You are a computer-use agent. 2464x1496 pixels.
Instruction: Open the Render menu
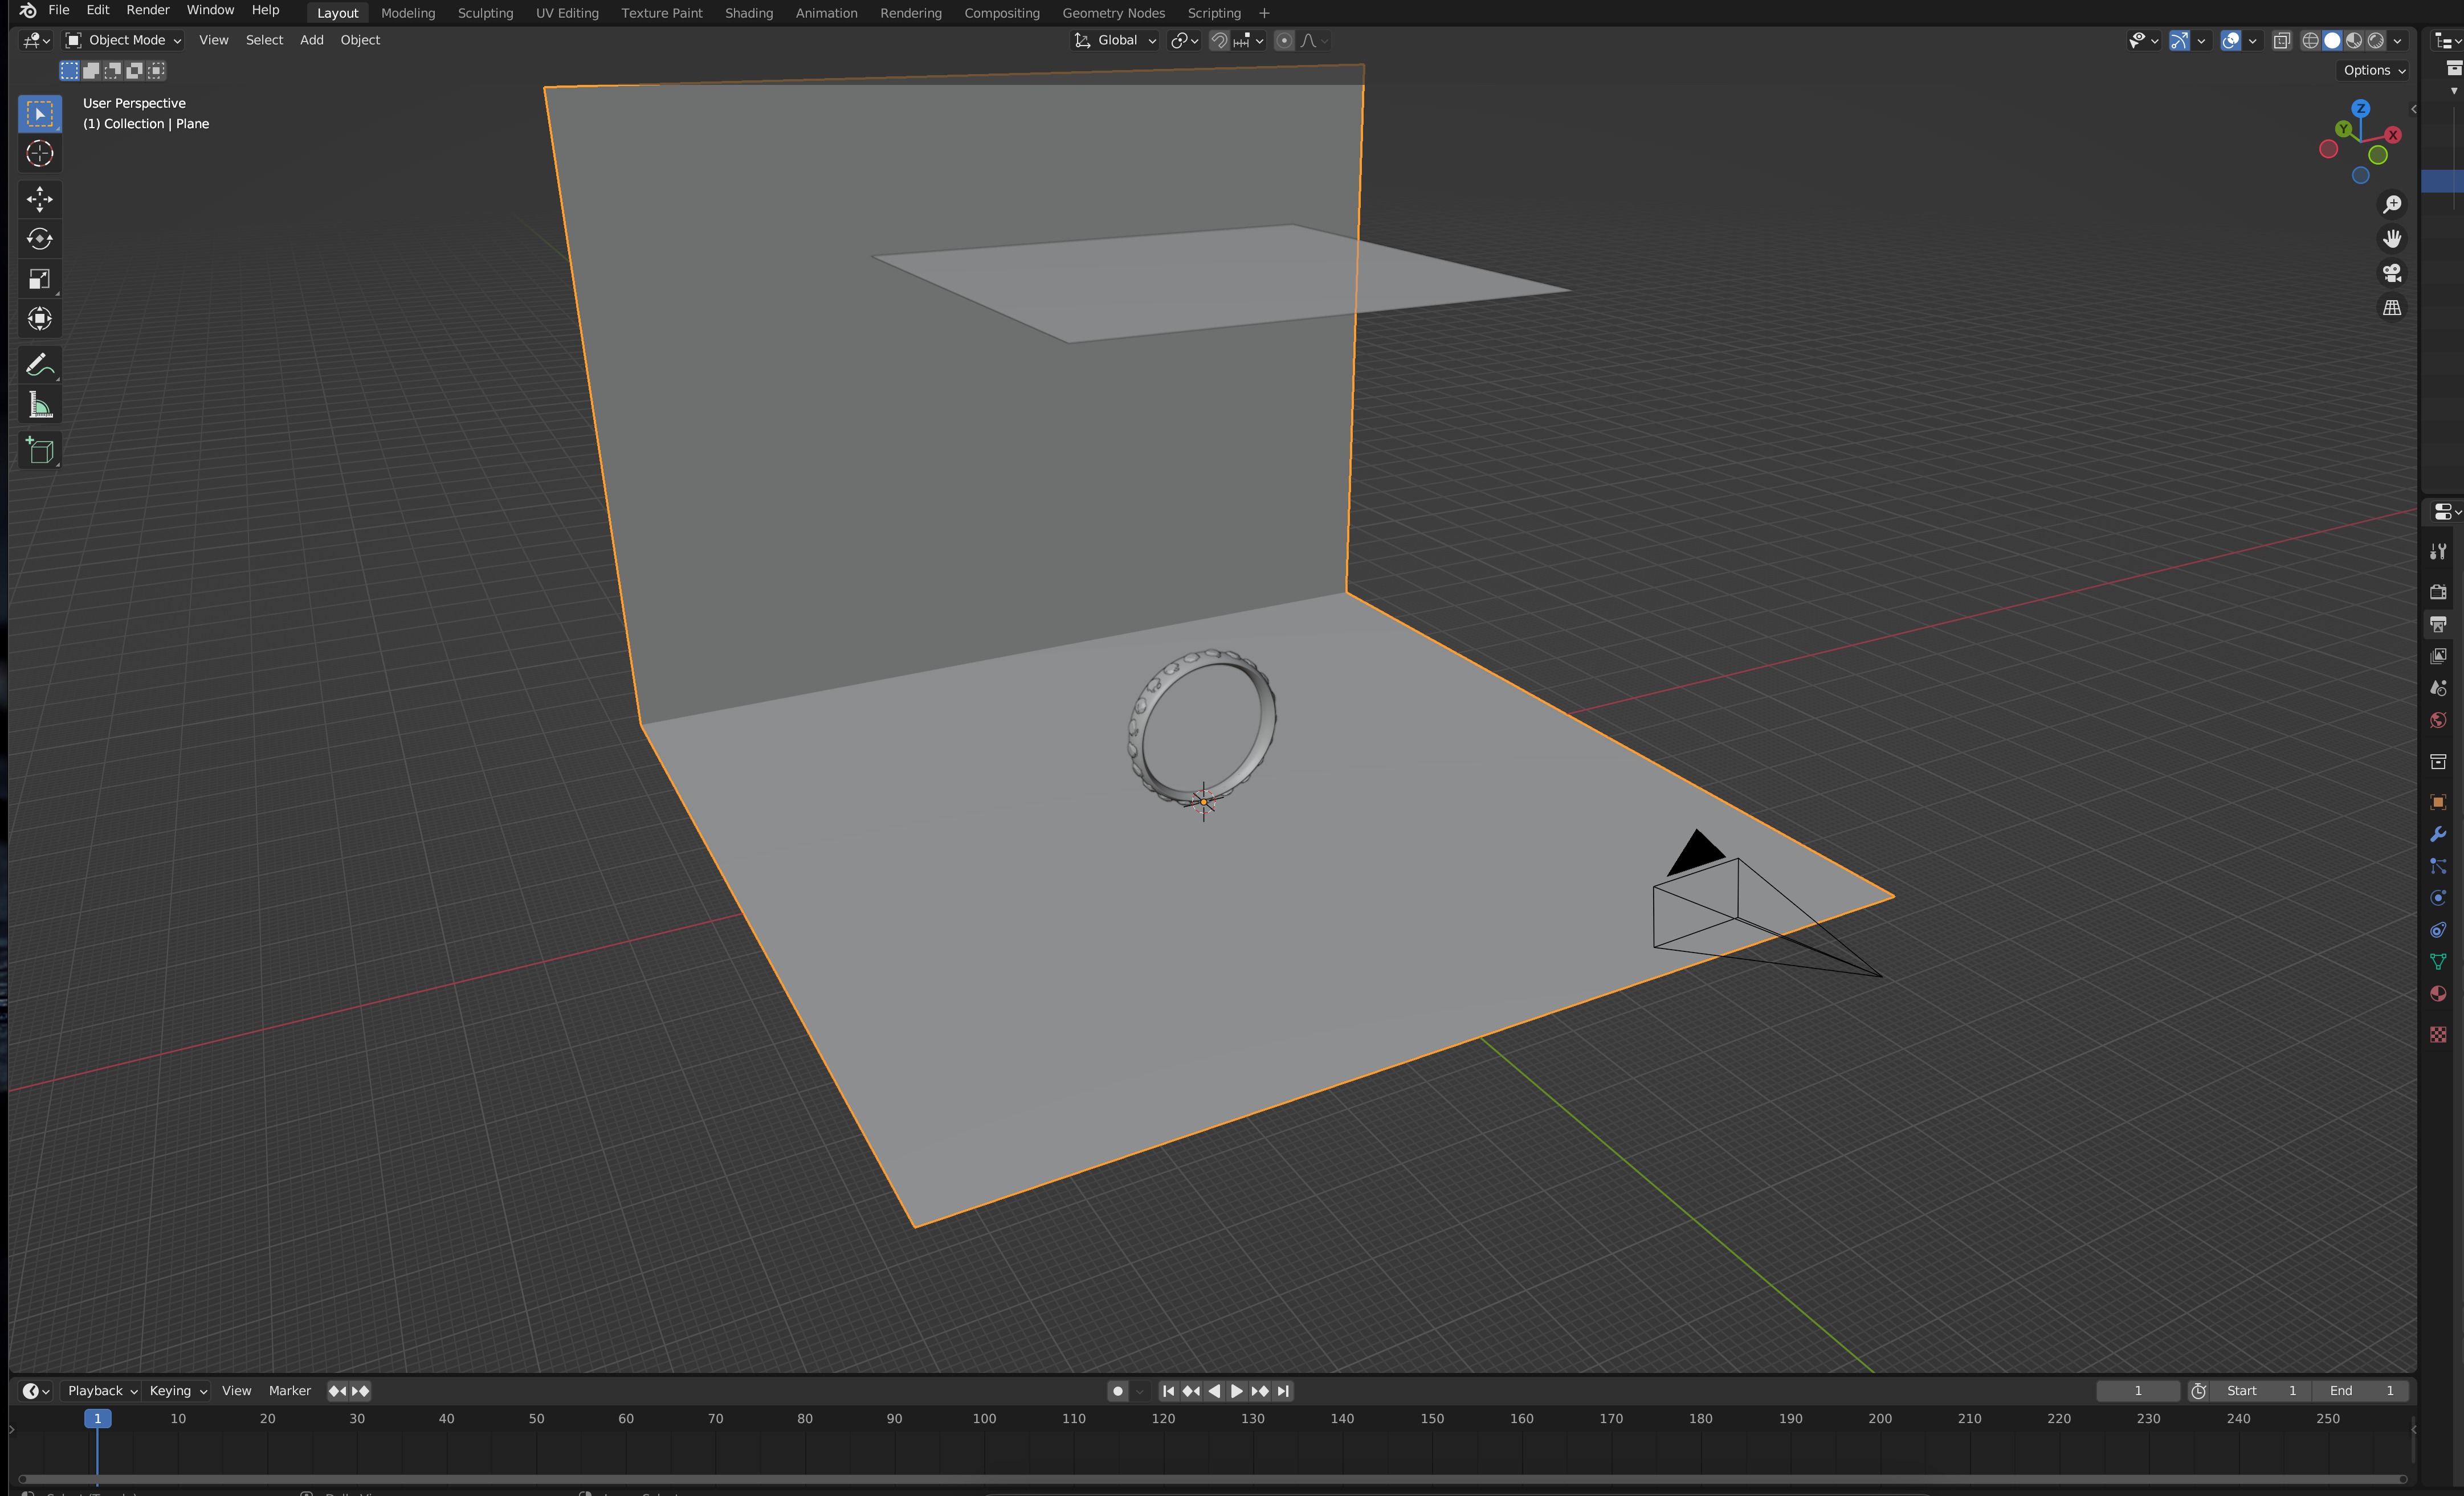click(148, 10)
